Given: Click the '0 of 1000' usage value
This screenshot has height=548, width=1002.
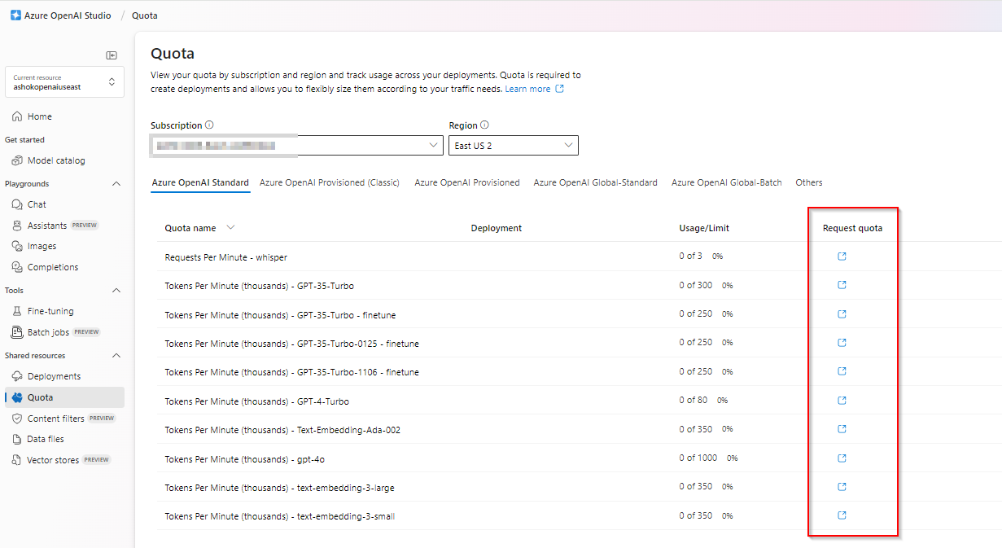Looking at the screenshot, I should tap(698, 458).
